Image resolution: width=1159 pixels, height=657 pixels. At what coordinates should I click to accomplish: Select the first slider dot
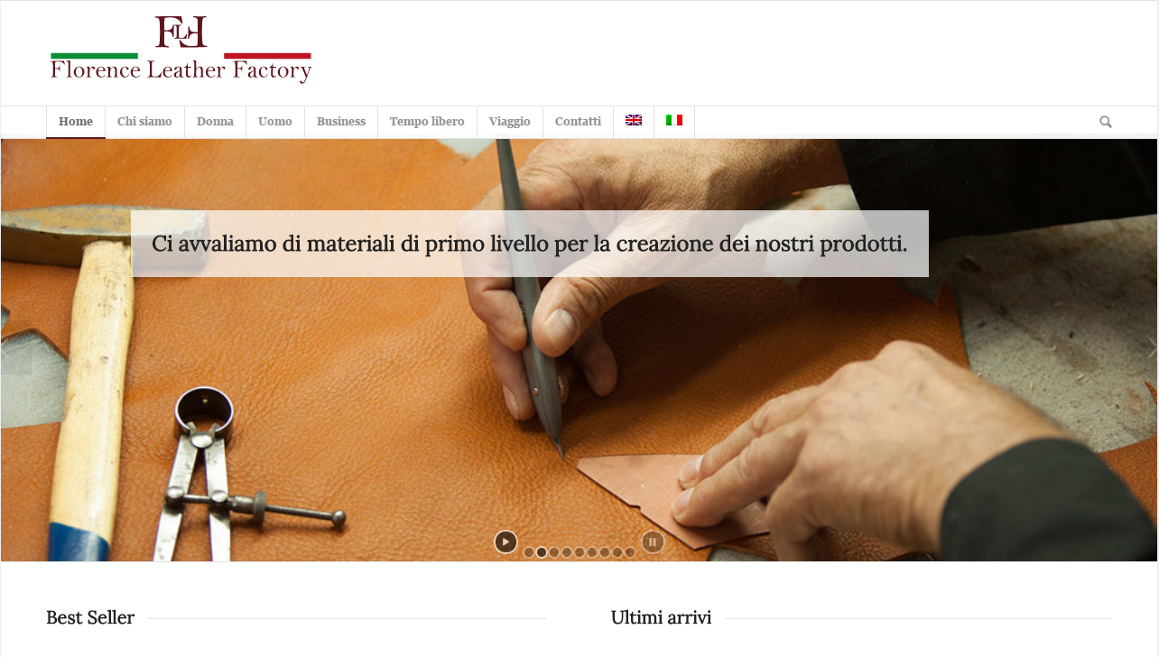tap(529, 552)
